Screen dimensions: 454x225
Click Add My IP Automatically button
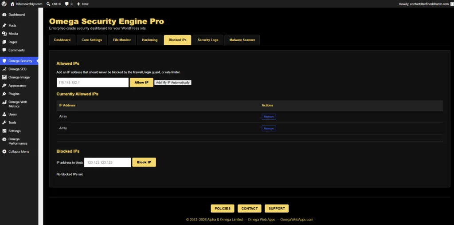click(x=173, y=83)
